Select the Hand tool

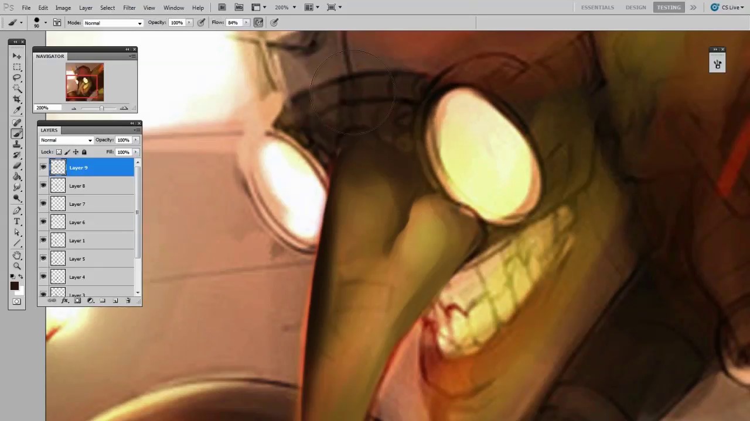[x=17, y=256]
